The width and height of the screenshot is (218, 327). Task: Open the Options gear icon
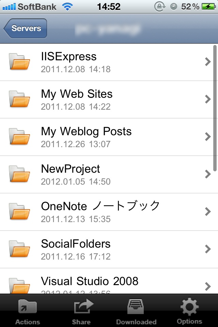coord(189,309)
